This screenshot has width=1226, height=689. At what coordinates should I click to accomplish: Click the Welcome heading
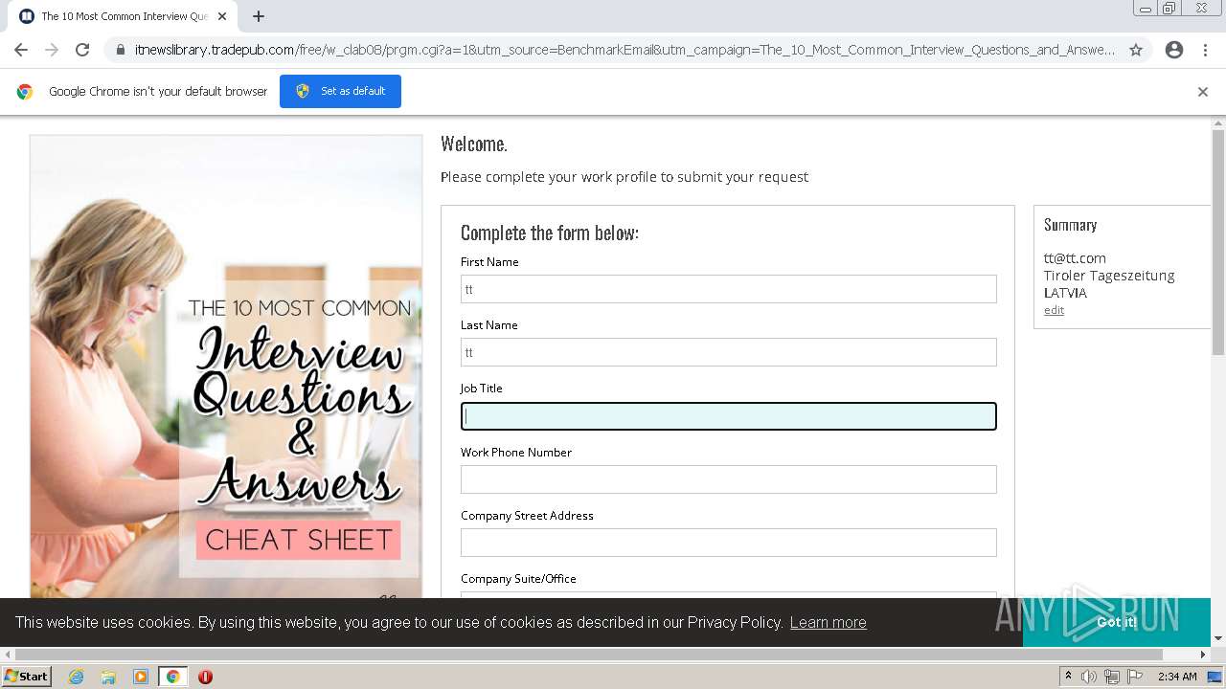click(x=474, y=144)
